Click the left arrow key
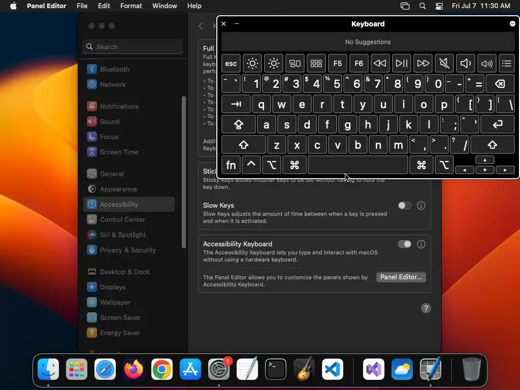The width and height of the screenshot is (520, 390). (x=464, y=170)
